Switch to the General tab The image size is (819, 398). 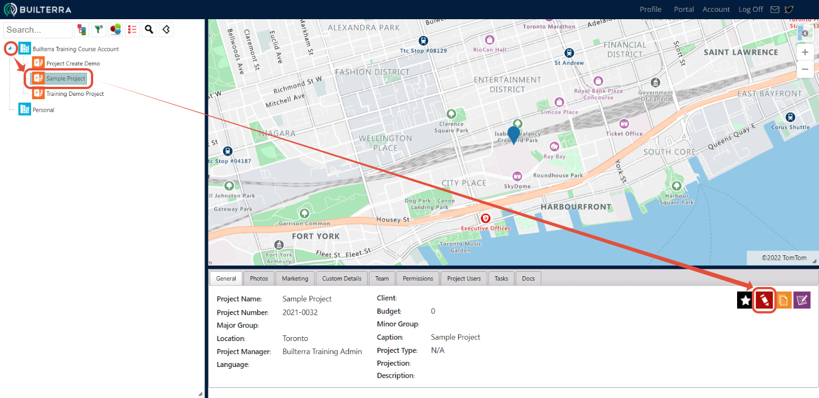(x=226, y=278)
